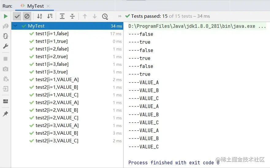
Task: Click the 'Run:' panel label
Action: tap(7, 6)
